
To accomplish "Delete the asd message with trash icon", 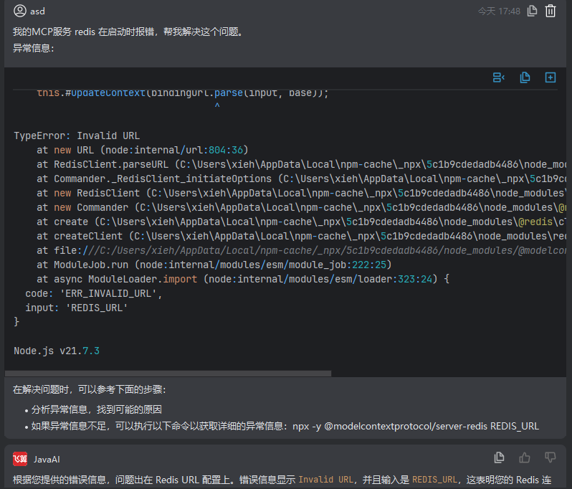I will tap(550, 11).
